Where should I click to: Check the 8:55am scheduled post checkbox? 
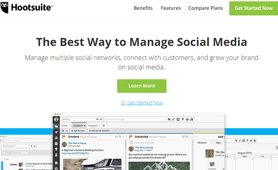coord(5,164)
